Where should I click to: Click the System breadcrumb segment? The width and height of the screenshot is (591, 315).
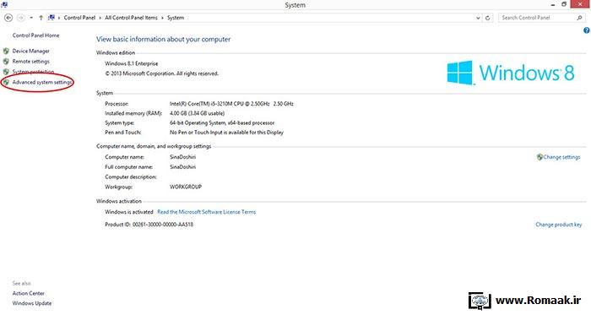(x=176, y=18)
